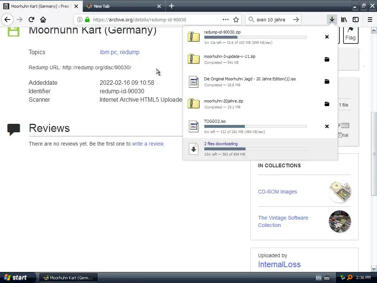Show site information icon in address bar

tap(80, 20)
